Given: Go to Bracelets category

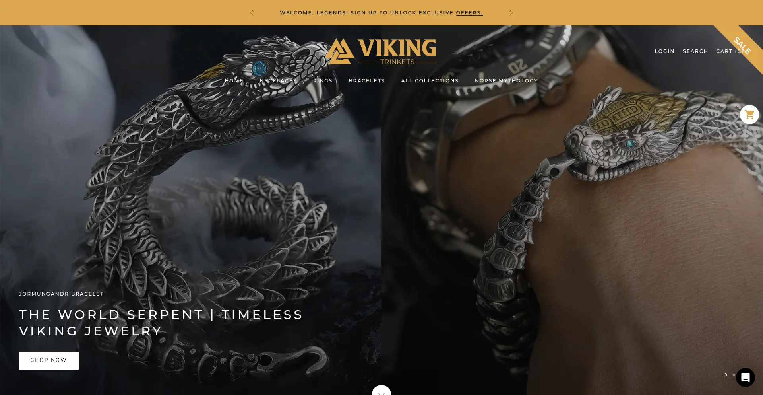Looking at the screenshot, I should tap(367, 81).
